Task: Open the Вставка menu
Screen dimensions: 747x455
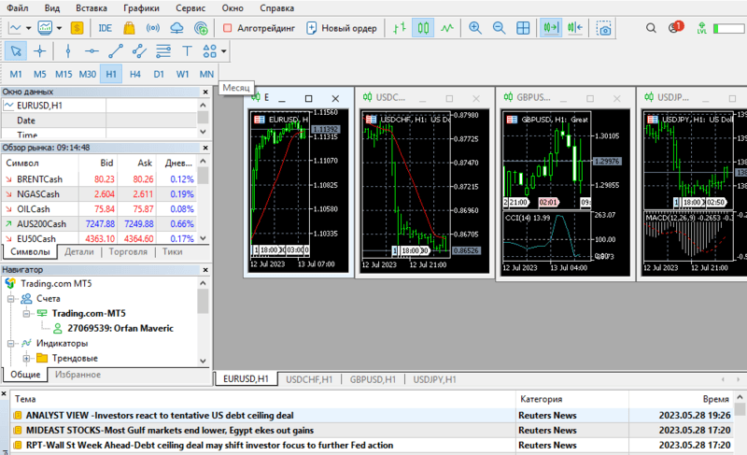Action: 91,8
